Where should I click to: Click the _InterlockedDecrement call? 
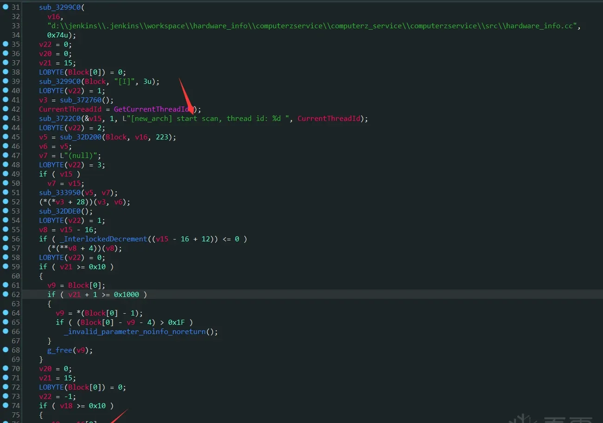(103, 239)
